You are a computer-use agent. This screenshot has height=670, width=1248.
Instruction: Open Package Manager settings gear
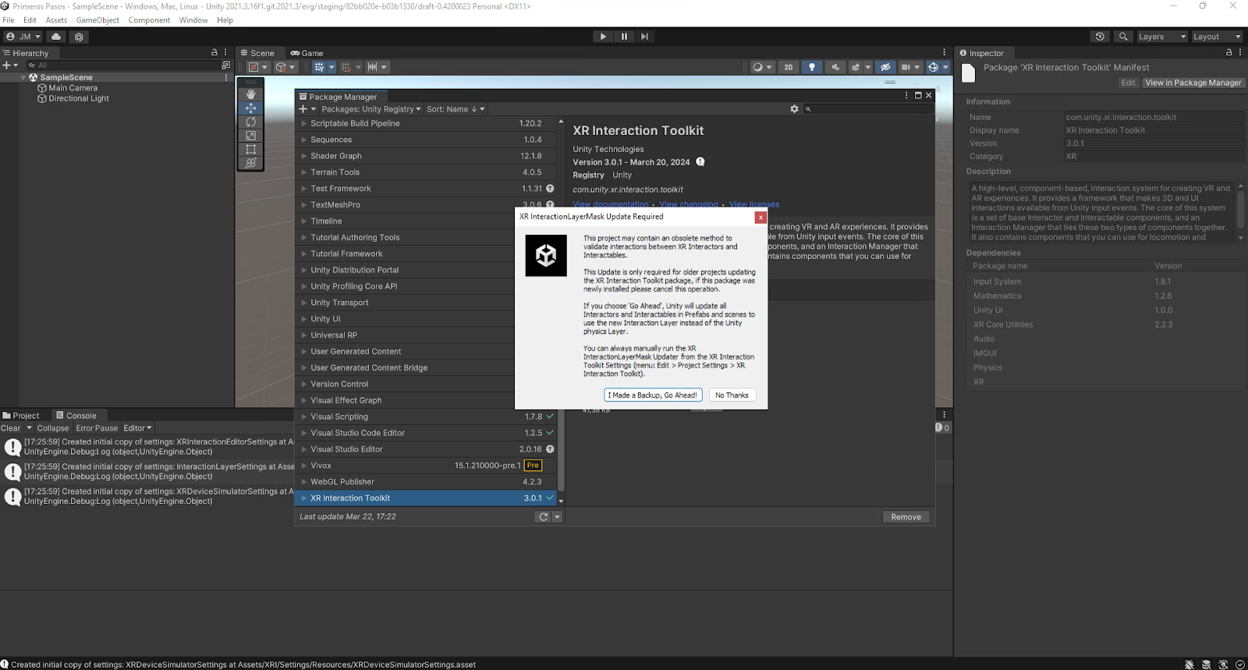pyautogui.click(x=794, y=109)
